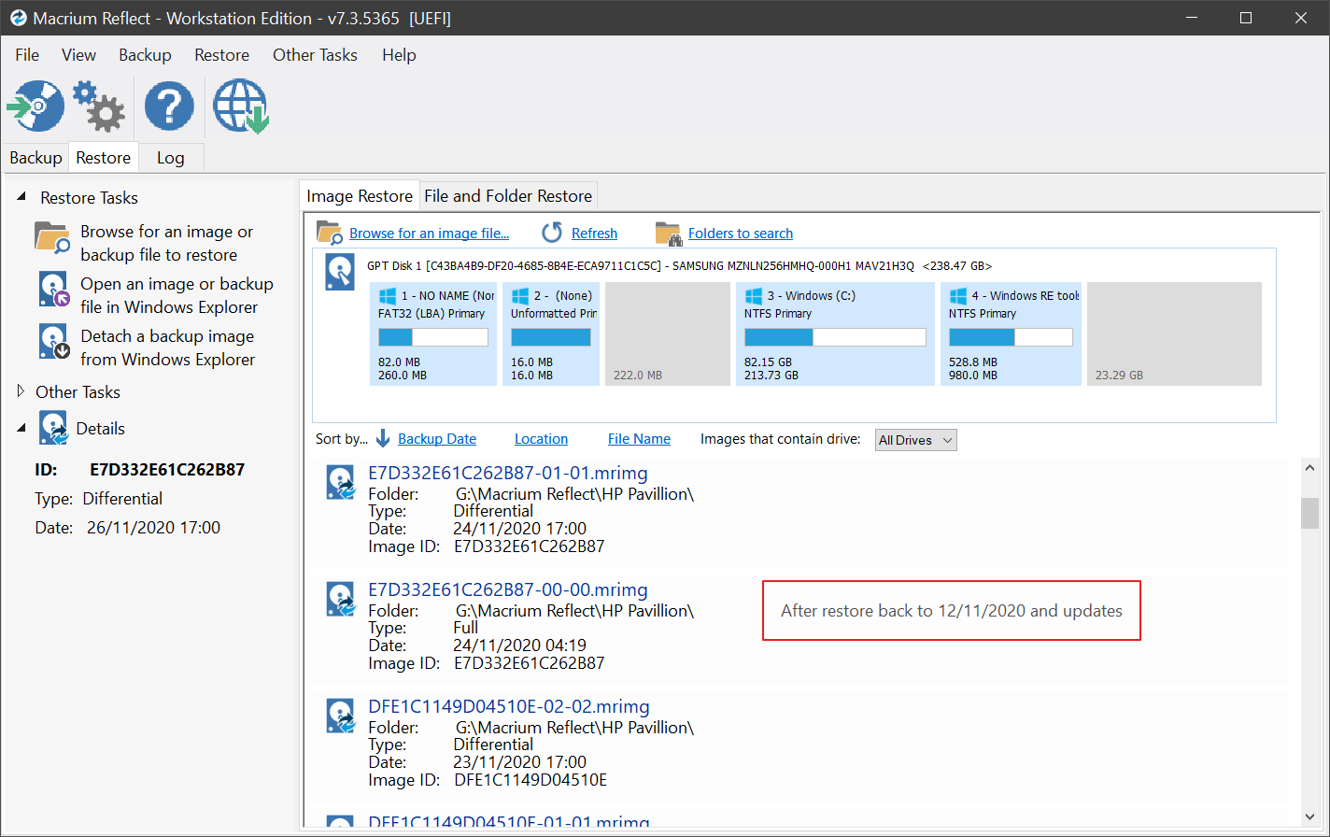Select E7D332E61C262B87-01-01.mrimg file name
The height and width of the screenshot is (837, 1330).
coord(508,473)
